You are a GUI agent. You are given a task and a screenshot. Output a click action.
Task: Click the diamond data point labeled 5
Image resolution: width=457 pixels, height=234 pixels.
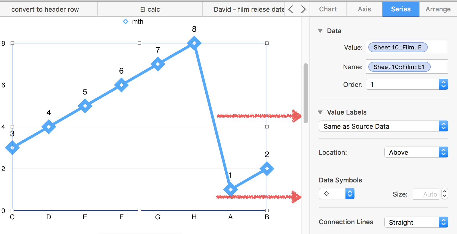(85, 106)
